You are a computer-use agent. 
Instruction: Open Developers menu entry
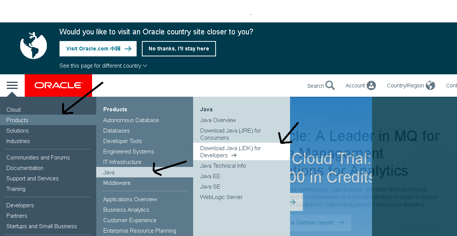[20, 205]
